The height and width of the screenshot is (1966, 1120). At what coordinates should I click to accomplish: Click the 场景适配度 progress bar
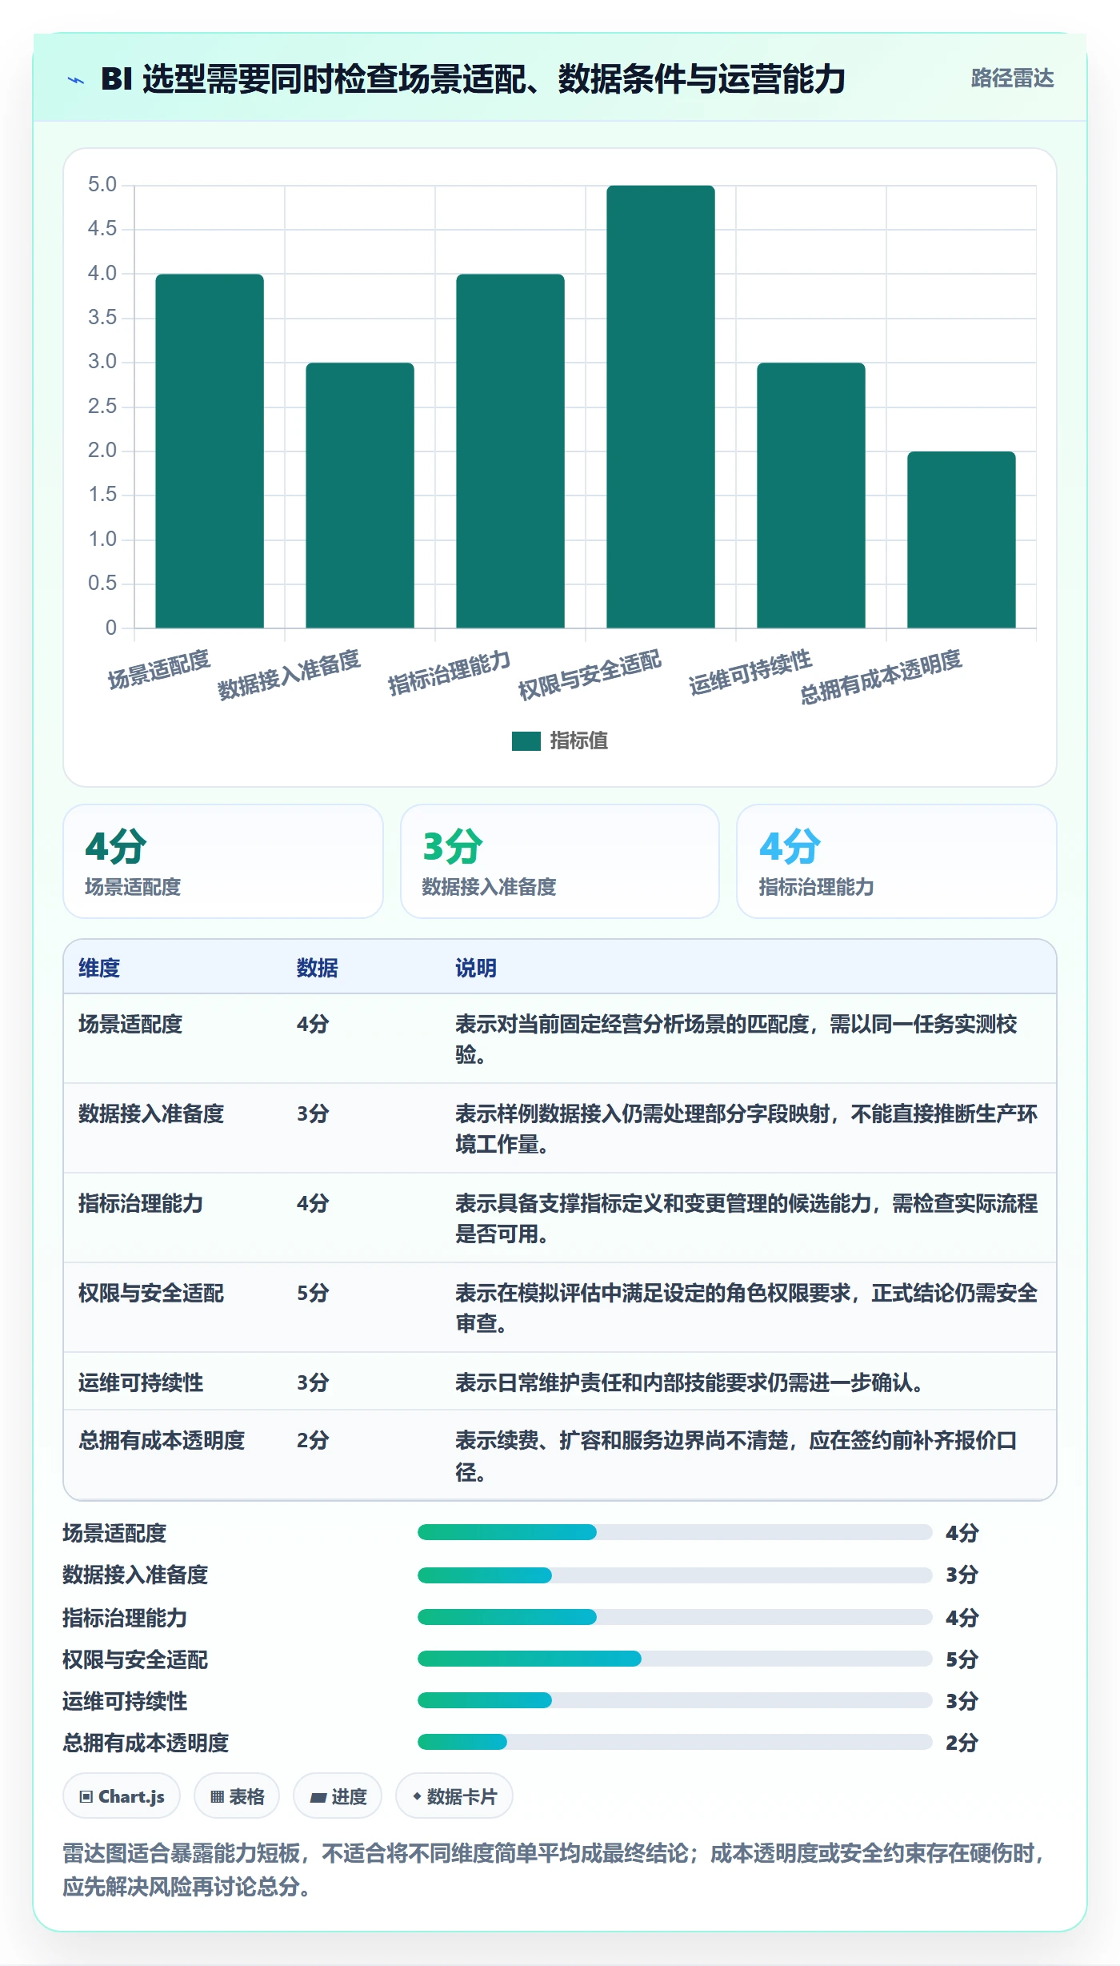tap(674, 1532)
